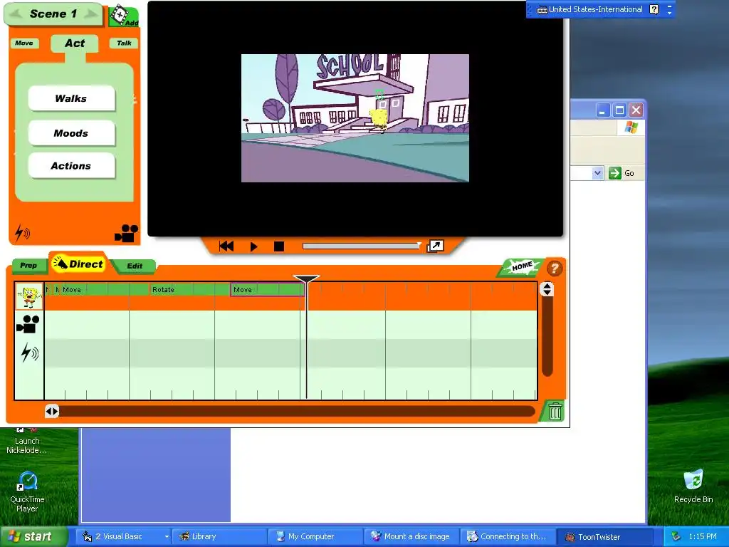This screenshot has height=547, width=729.
Task: Switch to the Prep tab
Action: (x=28, y=265)
